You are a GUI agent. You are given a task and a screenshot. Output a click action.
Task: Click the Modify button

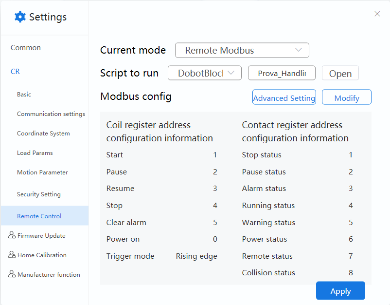(346, 97)
